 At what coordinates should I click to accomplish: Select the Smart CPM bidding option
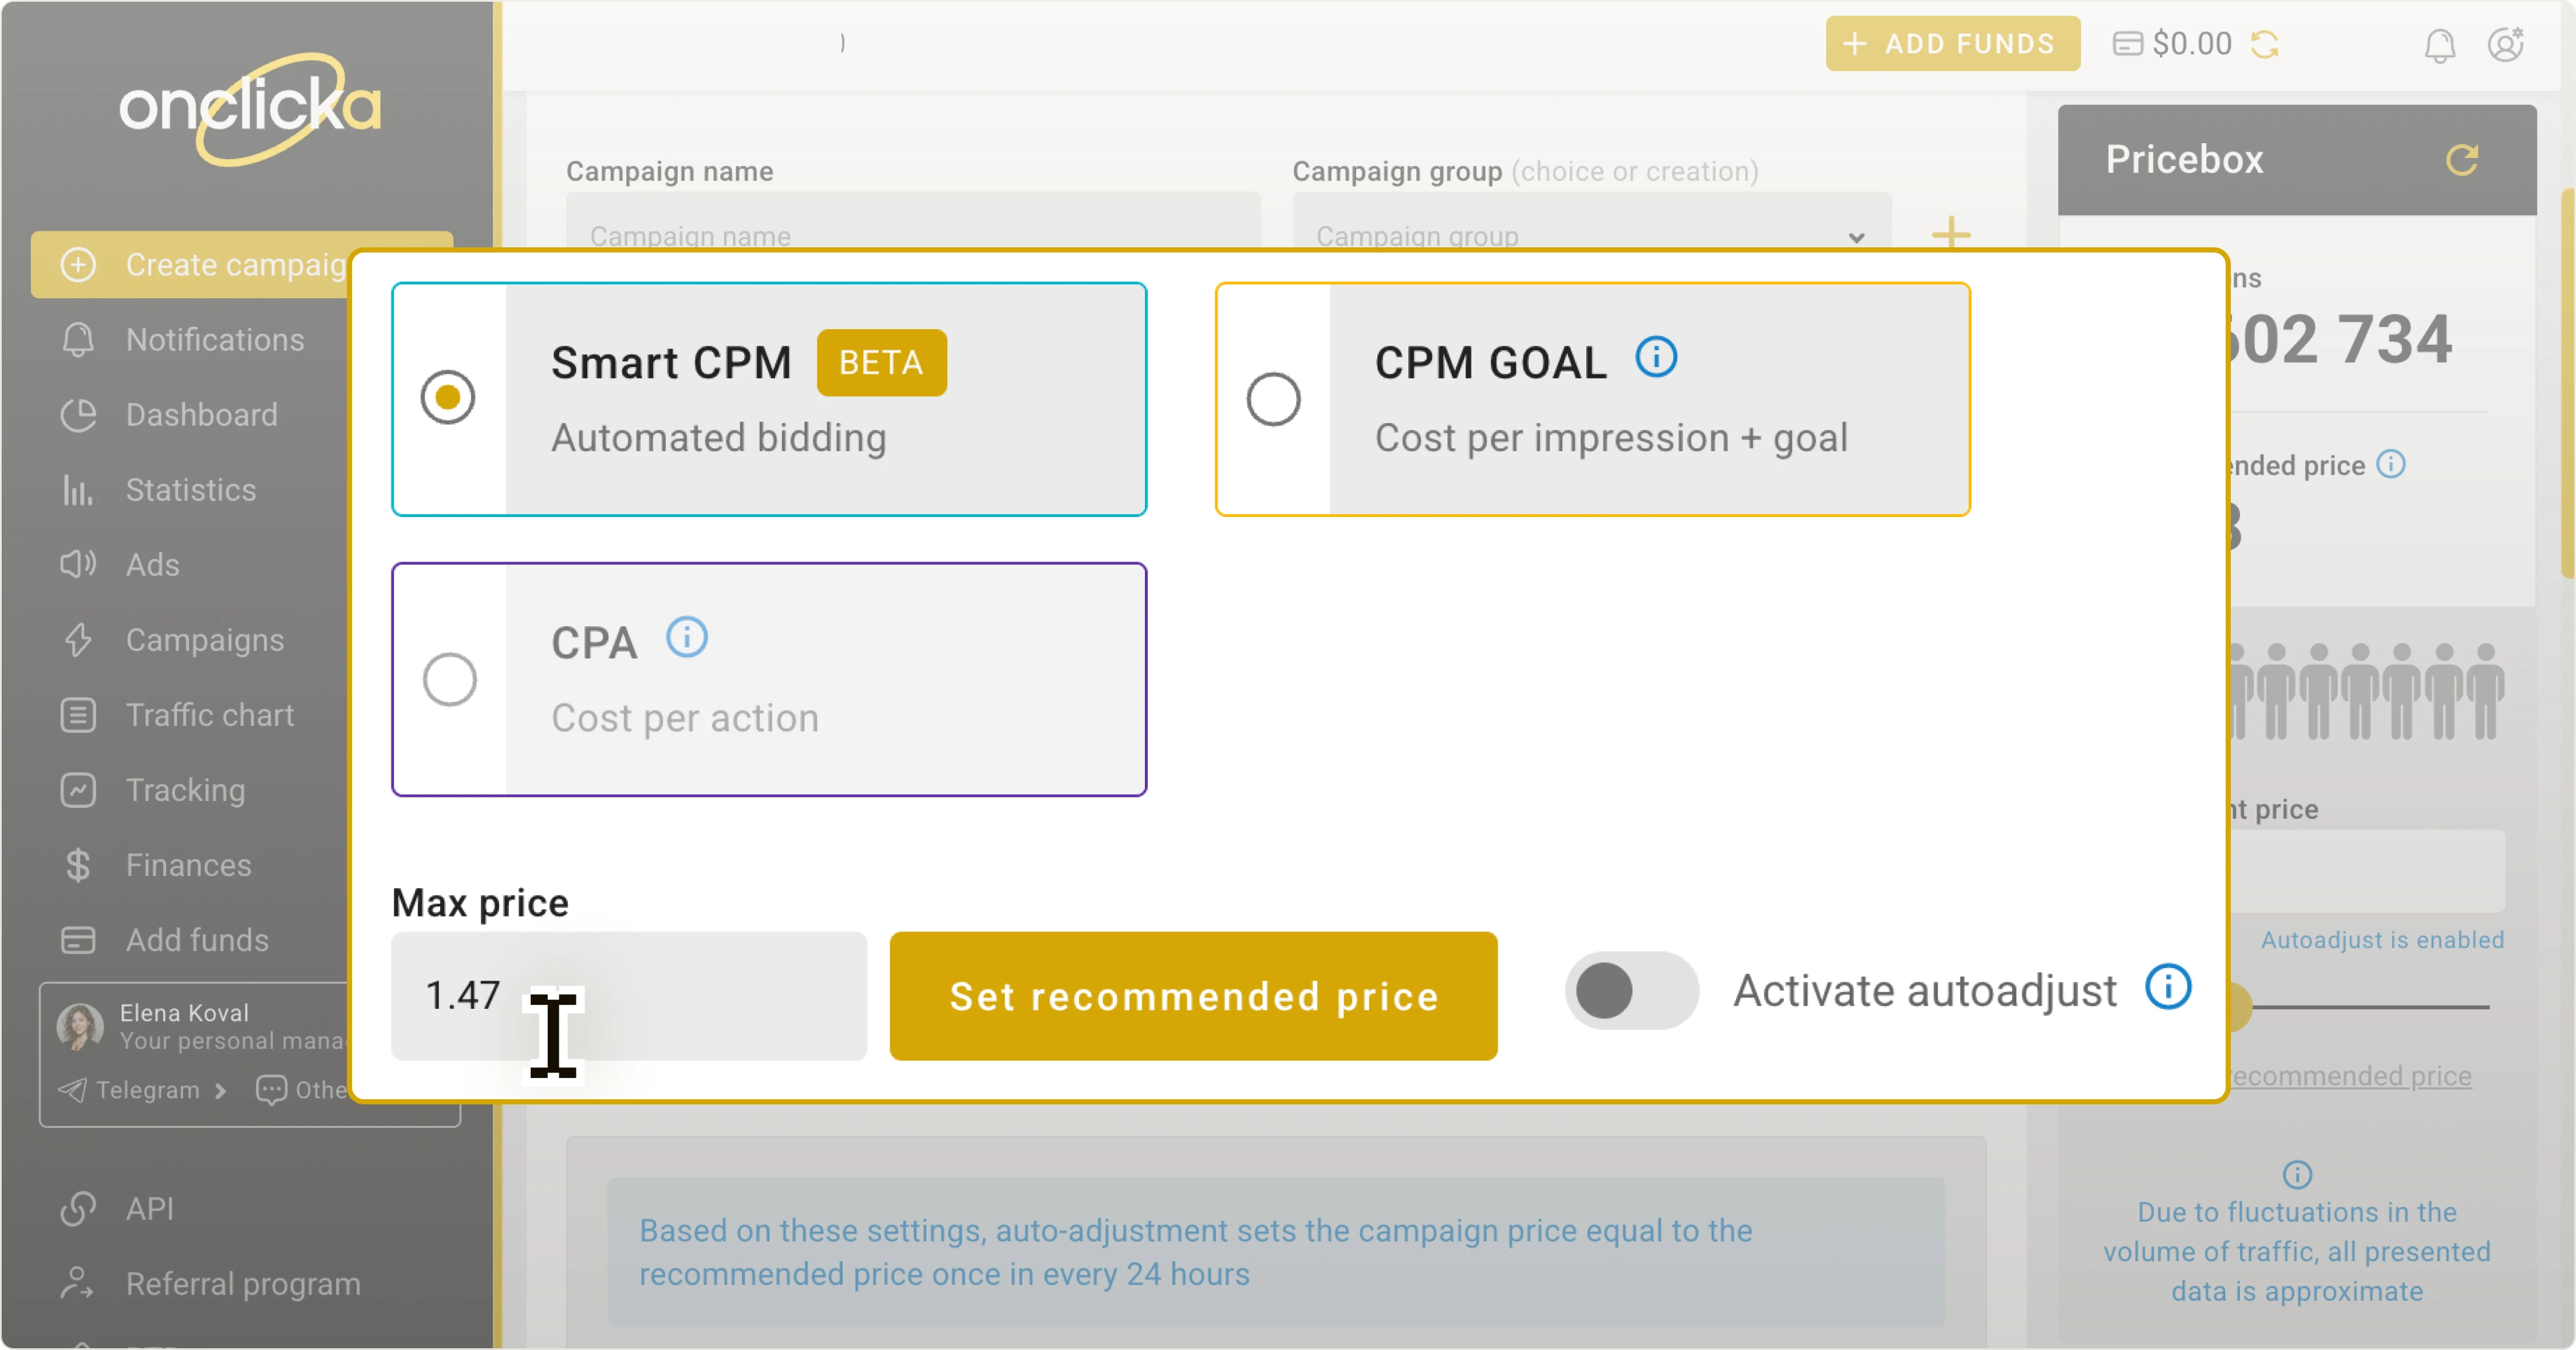click(447, 397)
